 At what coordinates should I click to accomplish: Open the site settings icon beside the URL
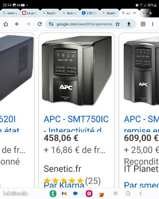pyautogui.click(x=51, y=24)
